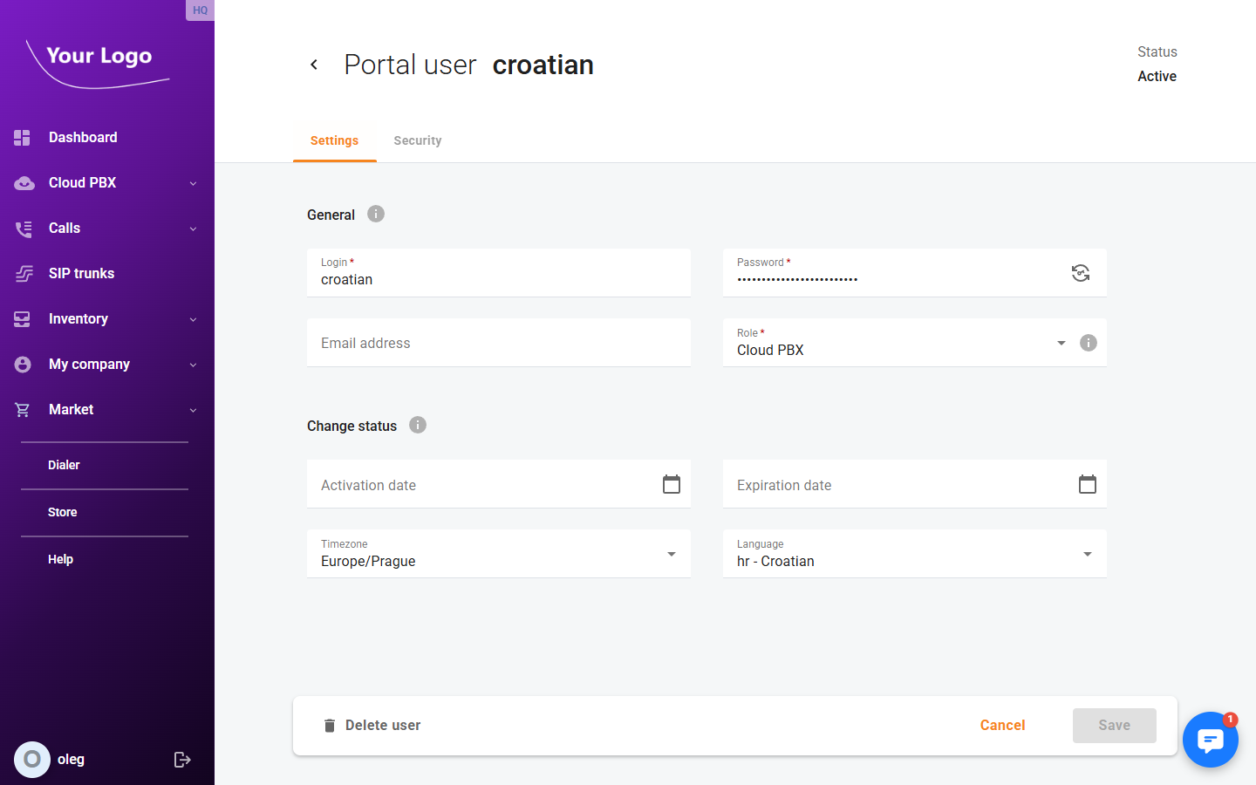Open the Timezone dropdown
The width and height of the screenshot is (1256, 785).
pos(672,554)
